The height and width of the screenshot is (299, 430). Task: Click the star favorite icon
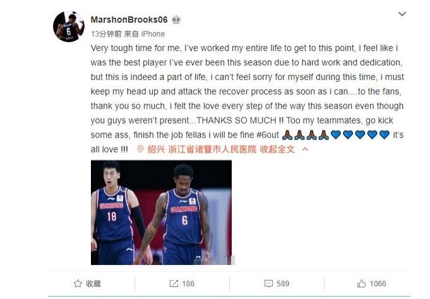[x=78, y=283]
